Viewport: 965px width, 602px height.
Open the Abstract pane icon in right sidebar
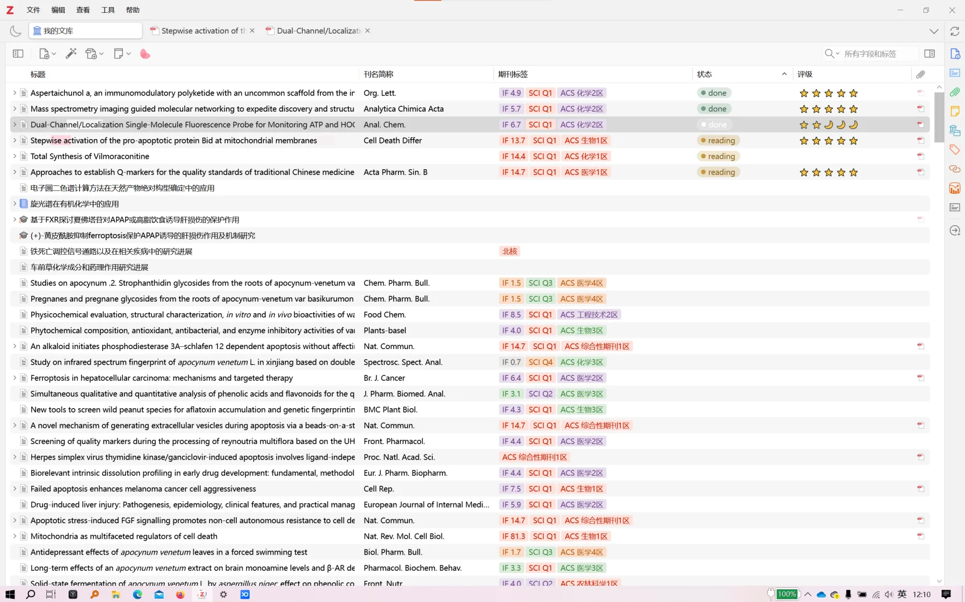tap(955, 73)
